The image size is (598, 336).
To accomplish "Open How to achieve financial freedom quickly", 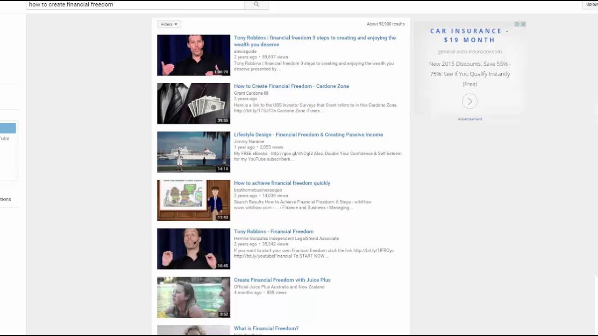I will [x=282, y=183].
